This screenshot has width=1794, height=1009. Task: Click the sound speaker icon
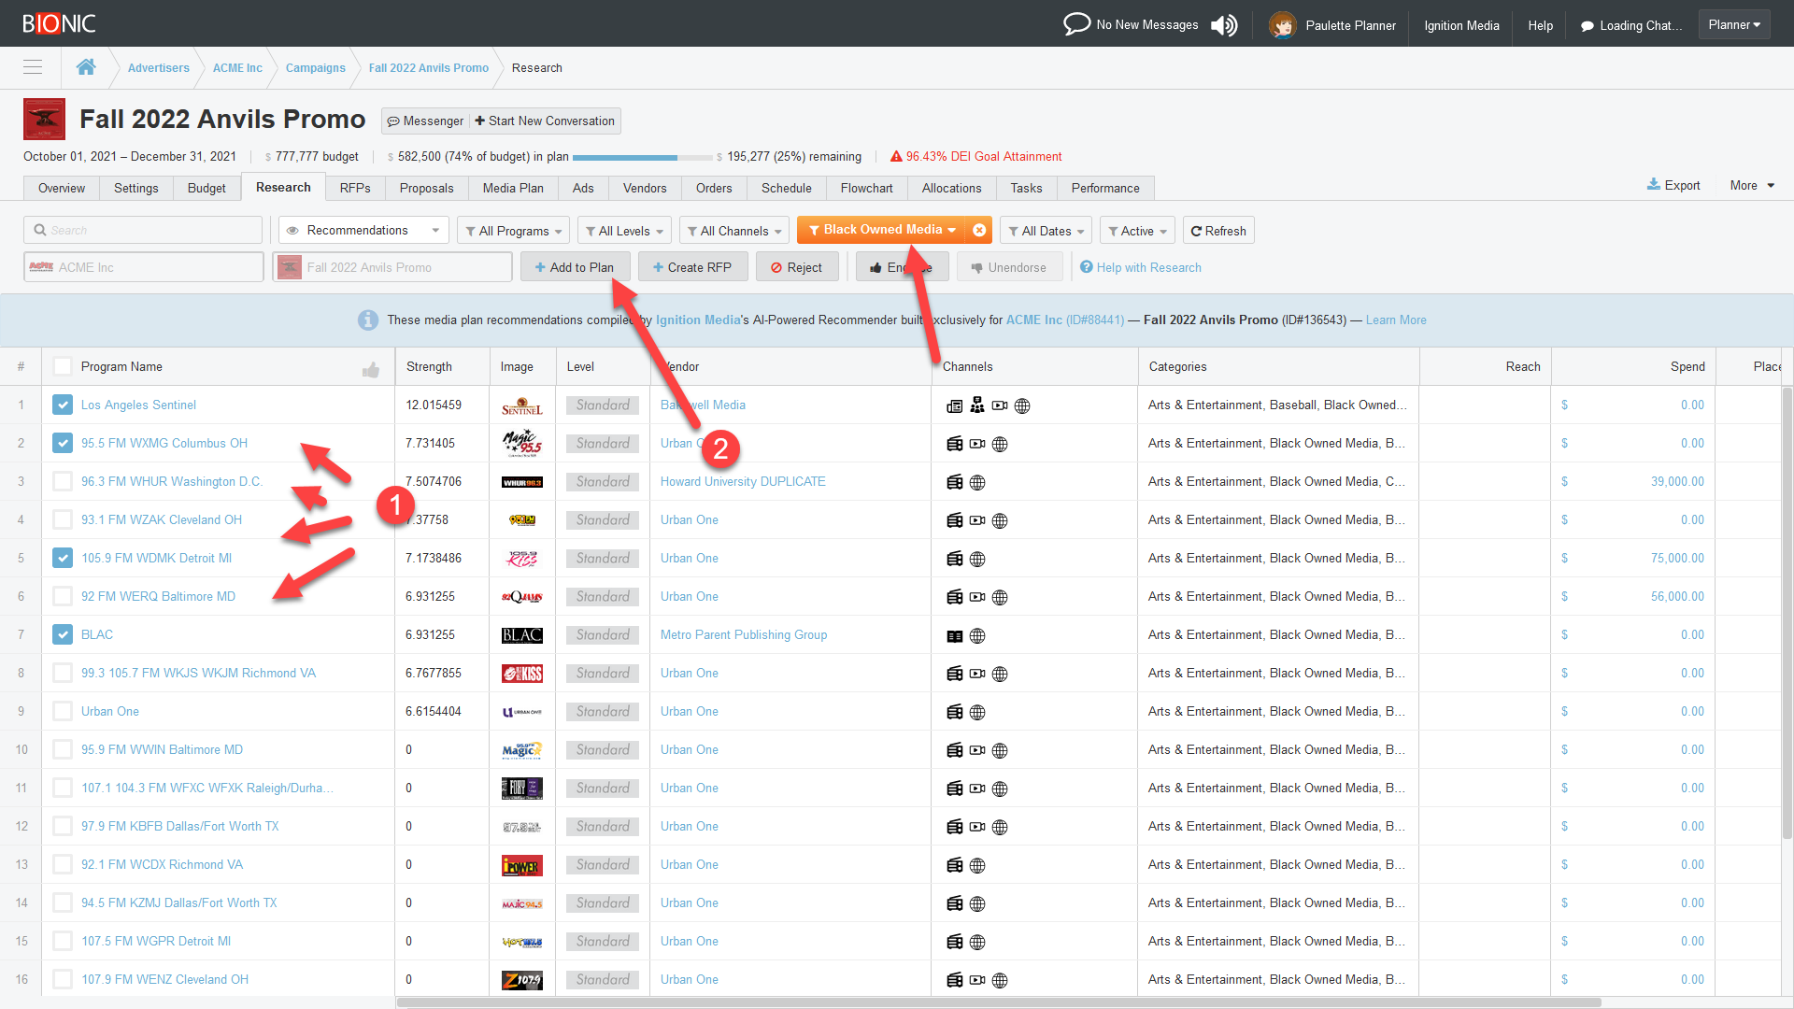tap(1223, 25)
